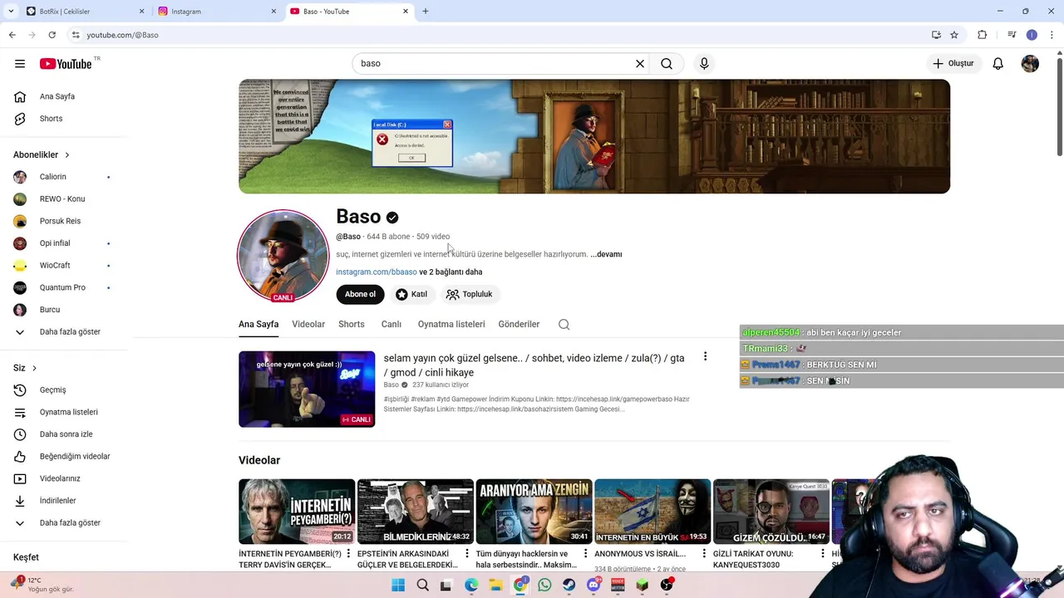Open the GİZLİ TARİKAT OYUNU video thumbnail

(x=771, y=512)
